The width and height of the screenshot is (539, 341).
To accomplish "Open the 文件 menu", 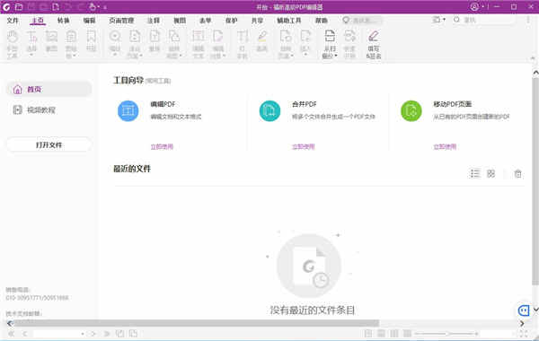I will 13,21.
